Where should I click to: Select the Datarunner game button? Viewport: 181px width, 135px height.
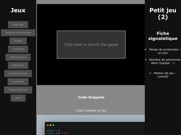click(x=18, y=65)
